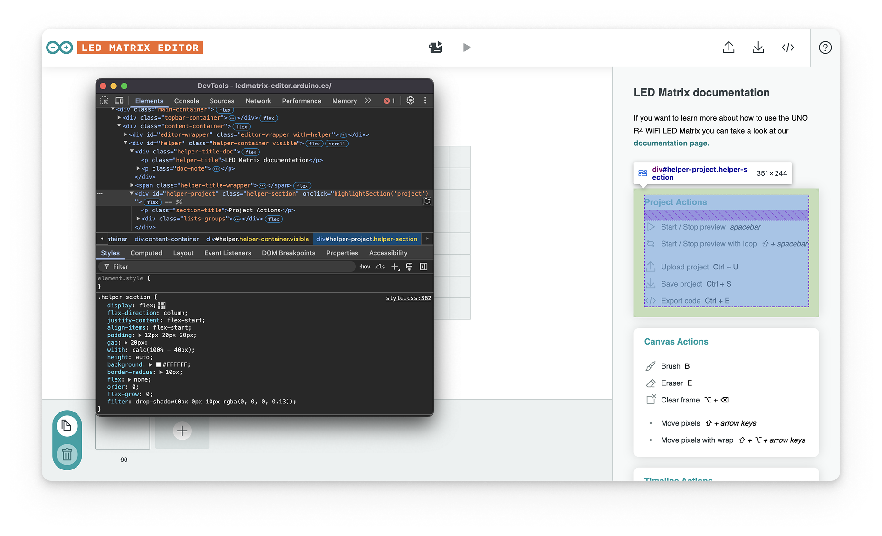Open DevTools settings gear
The height and width of the screenshot is (536, 882).
[411, 101]
